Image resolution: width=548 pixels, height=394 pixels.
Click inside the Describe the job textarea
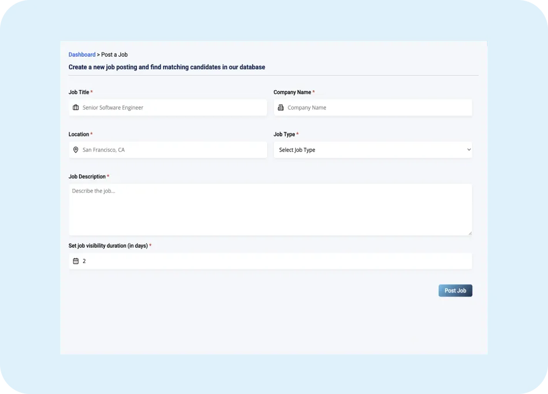pyautogui.click(x=271, y=208)
